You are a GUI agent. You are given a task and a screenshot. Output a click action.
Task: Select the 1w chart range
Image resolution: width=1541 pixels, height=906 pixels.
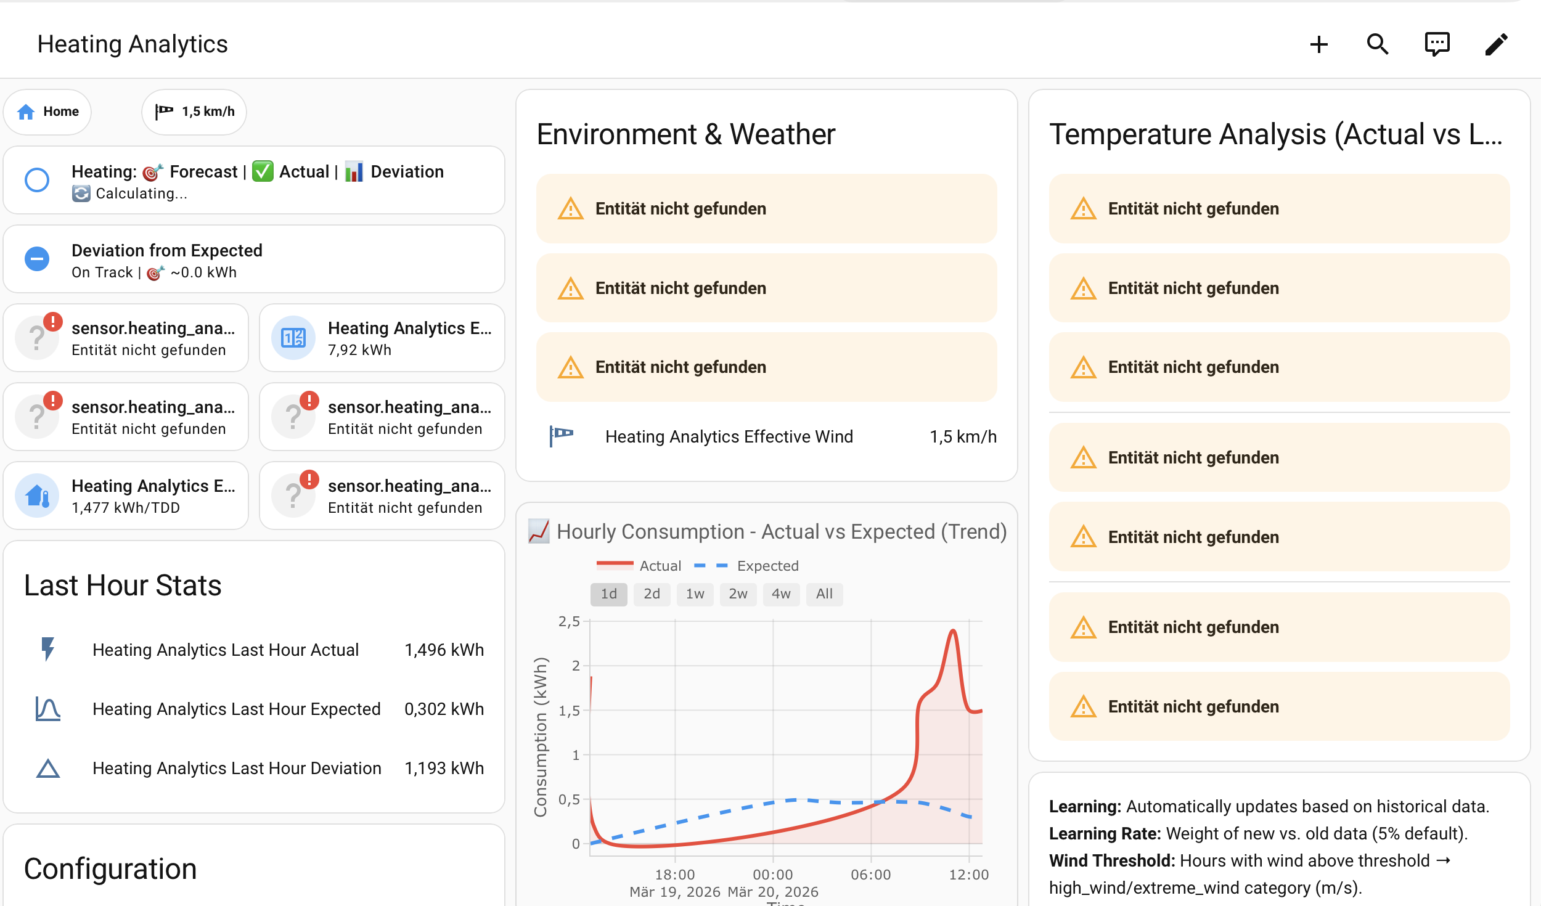coord(695,594)
